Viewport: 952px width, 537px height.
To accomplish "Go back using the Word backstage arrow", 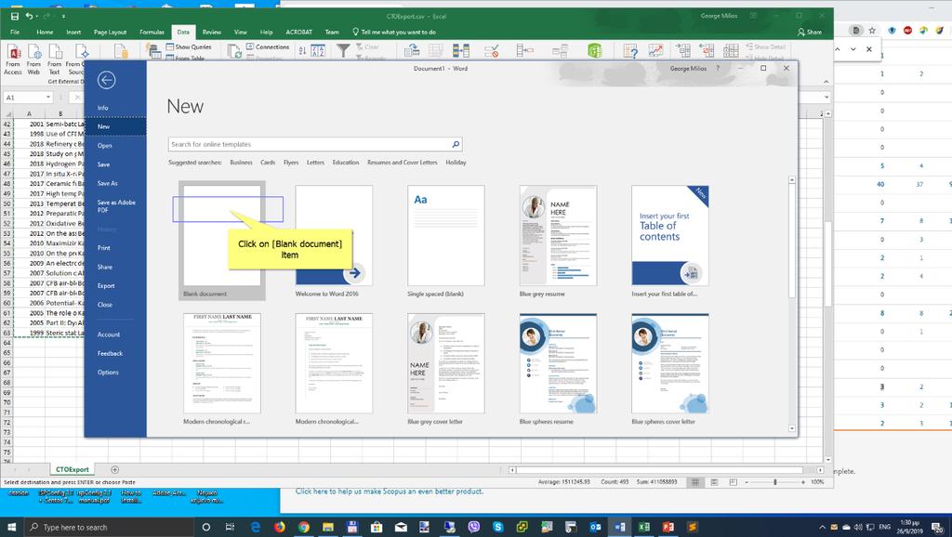I will tap(106, 80).
